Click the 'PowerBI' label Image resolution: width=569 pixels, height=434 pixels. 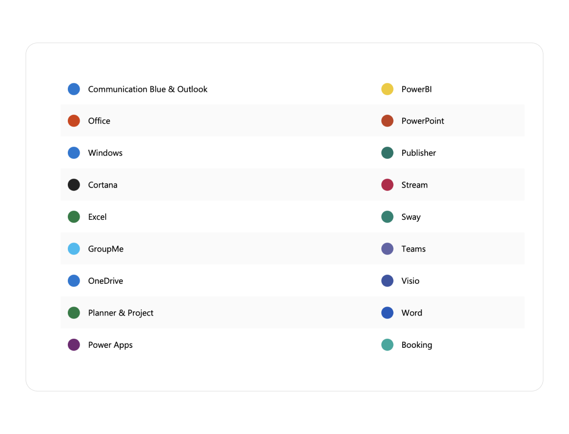coord(417,89)
